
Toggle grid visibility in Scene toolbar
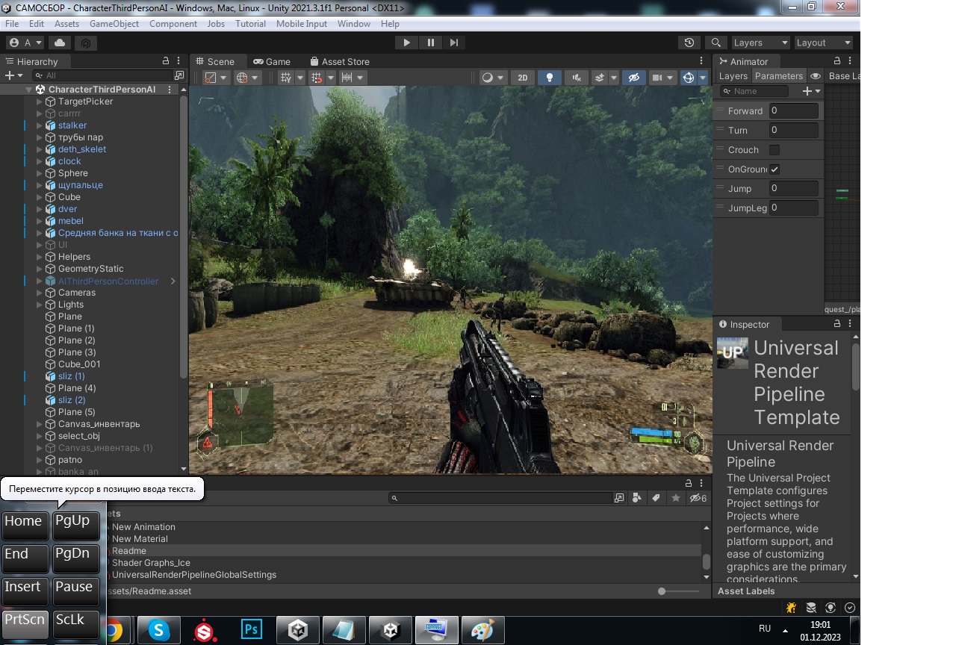click(x=285, y=78)
